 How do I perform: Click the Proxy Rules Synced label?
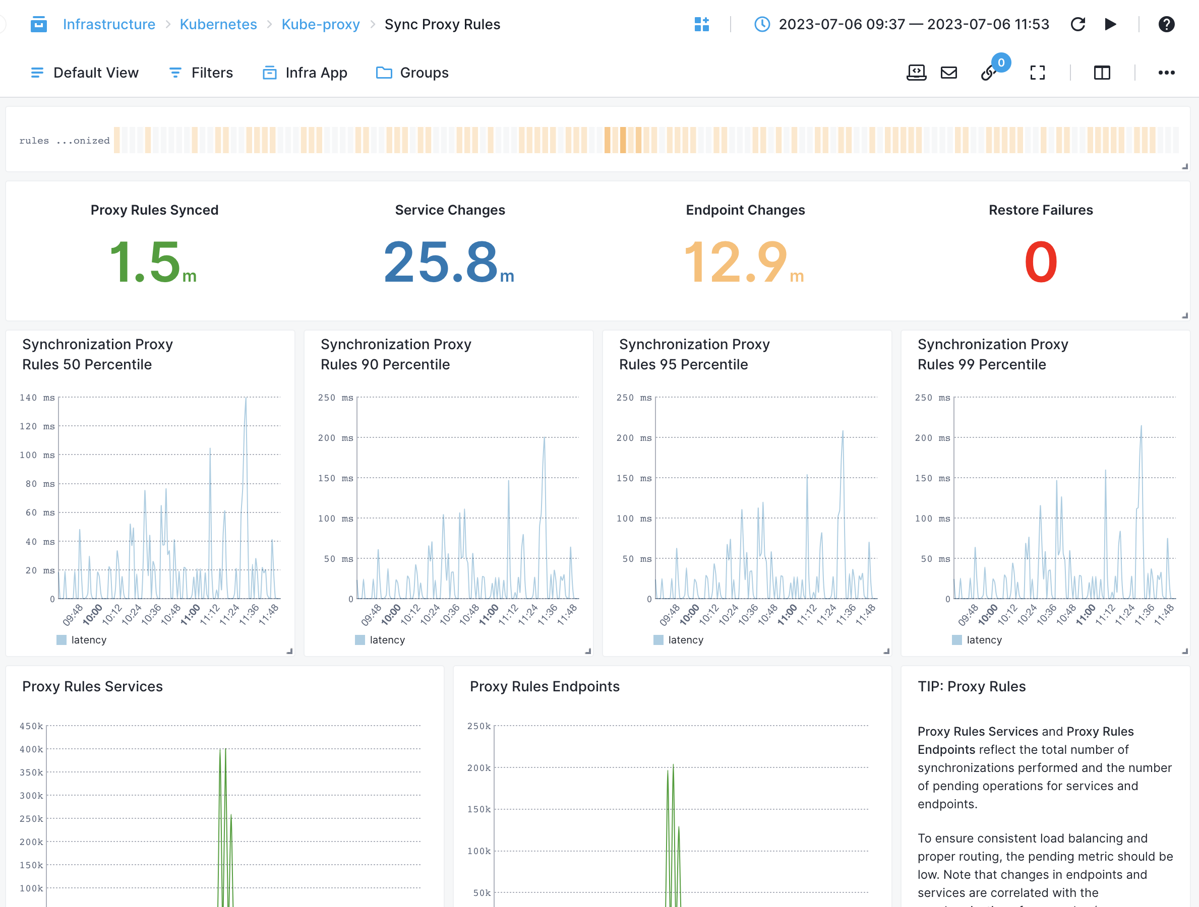click(154, 210)
